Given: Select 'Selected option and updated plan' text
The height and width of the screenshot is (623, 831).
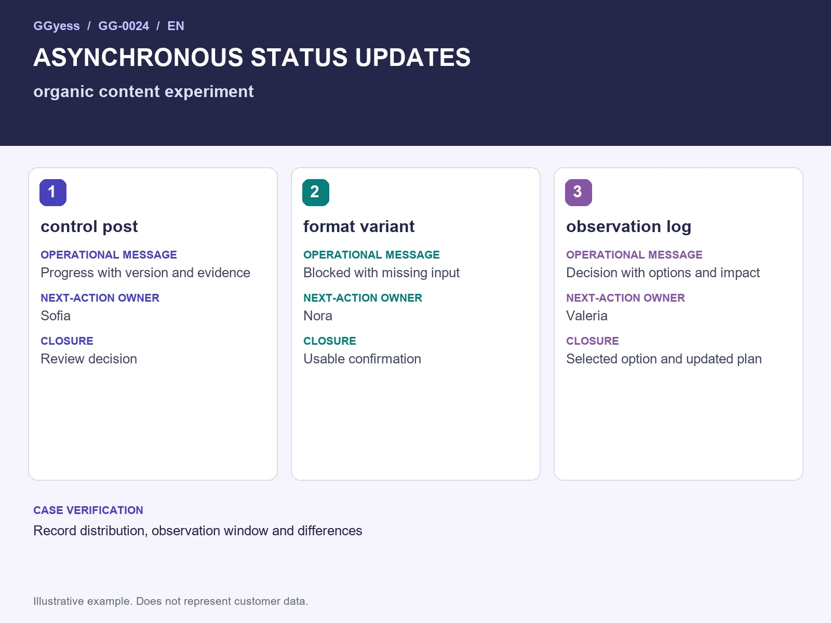Looking at the screenshot, I should click(664, 359).
